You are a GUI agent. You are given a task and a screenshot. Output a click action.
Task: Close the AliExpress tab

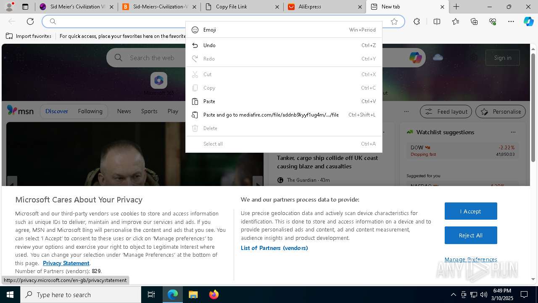pyautogui.click(x=360, y=7)
